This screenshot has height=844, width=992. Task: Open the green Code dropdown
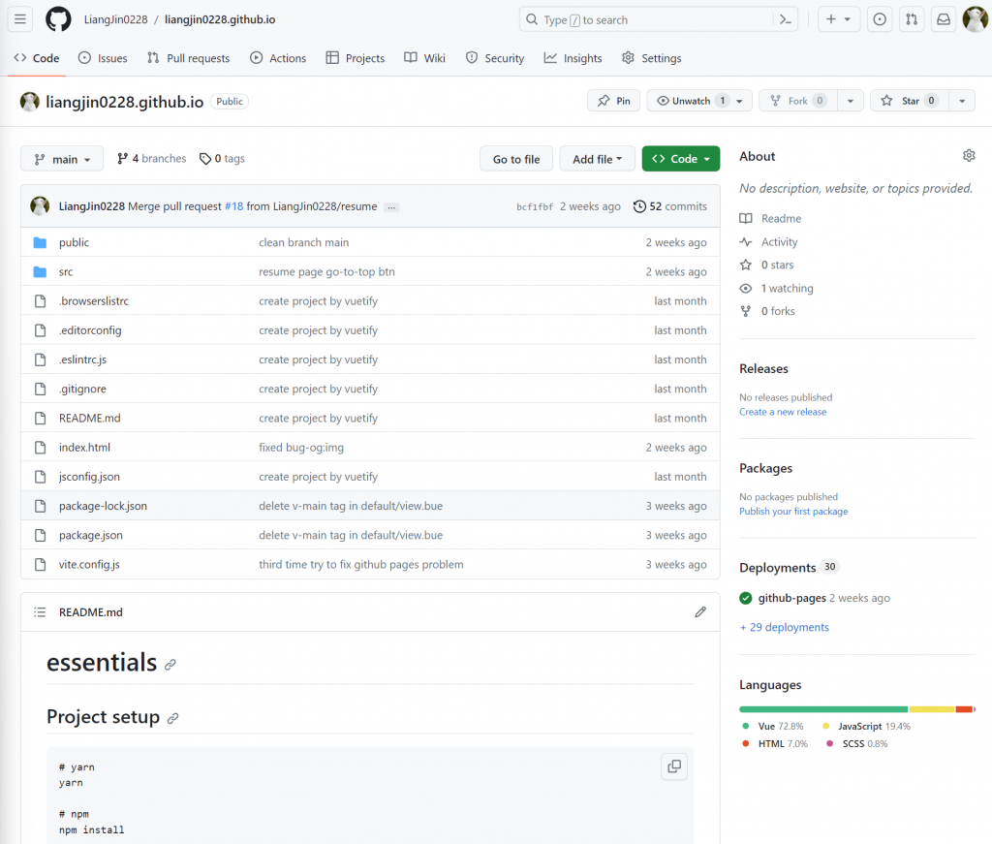pyautogui.click(x=681, y=159)
